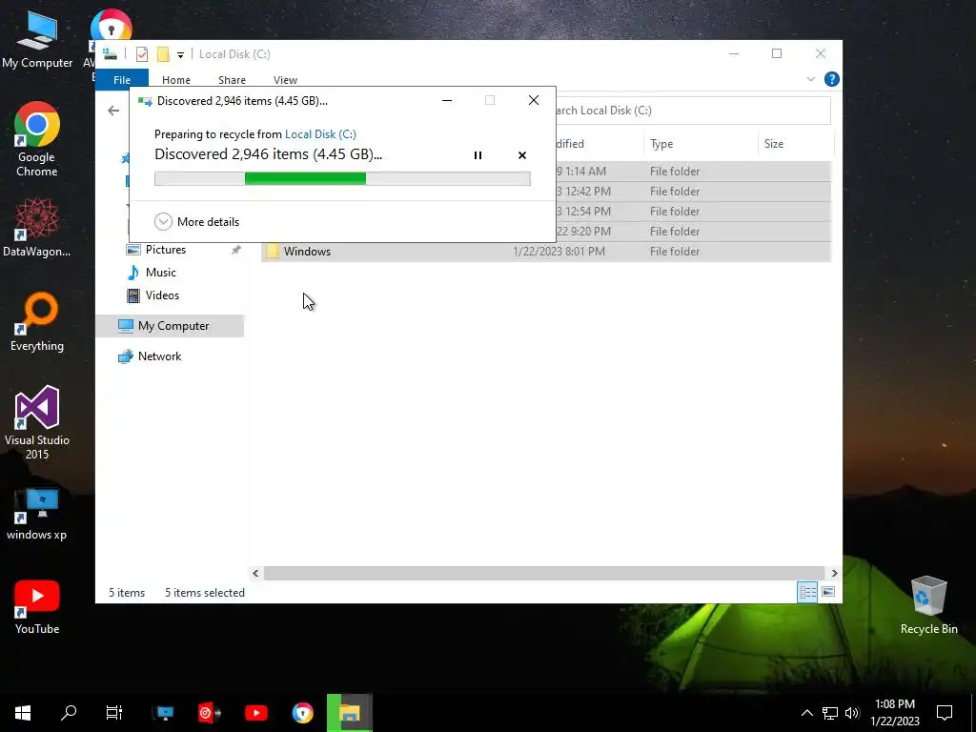
Task: Open DataWagon desktop shortcut
Action: pyautogui.click(x=37, y=227)
